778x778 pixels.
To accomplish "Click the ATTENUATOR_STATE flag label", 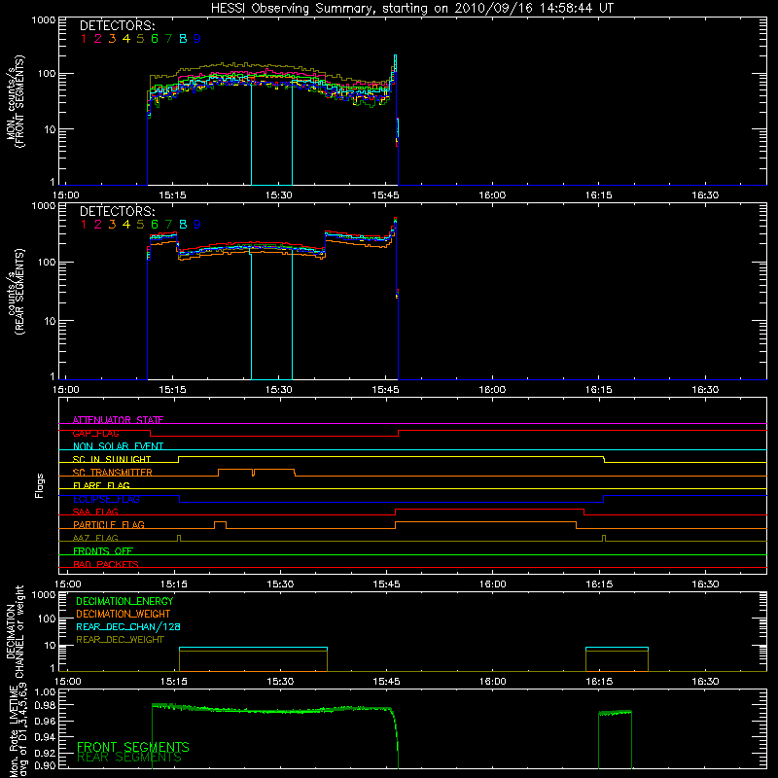I will coord(118,420).
